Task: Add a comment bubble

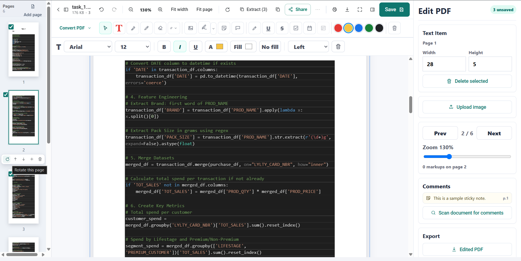Action: (x=238, y=28)
